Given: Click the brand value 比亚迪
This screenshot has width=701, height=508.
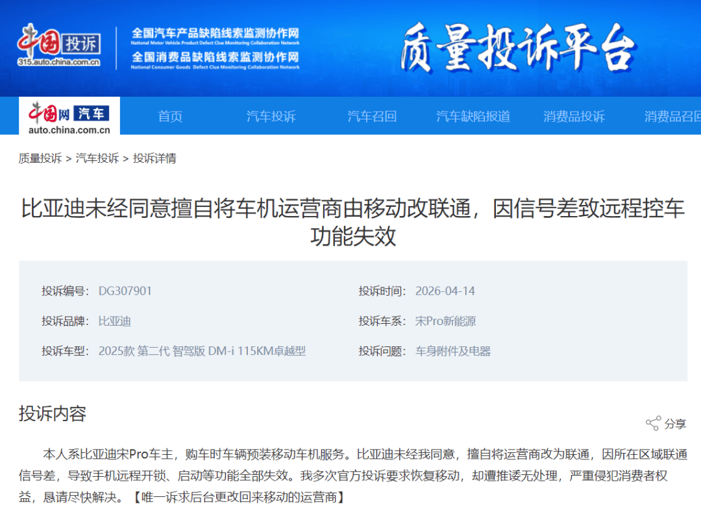Looking at the screenshot, I should pyautogui.click(x=114, y=321).
